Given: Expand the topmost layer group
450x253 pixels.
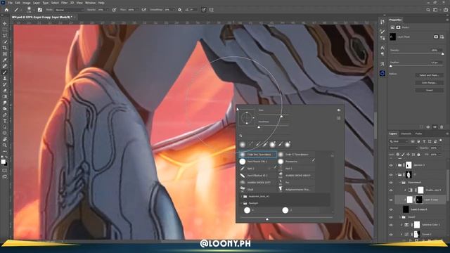Looking at the screenshot, I should point(396,165).
